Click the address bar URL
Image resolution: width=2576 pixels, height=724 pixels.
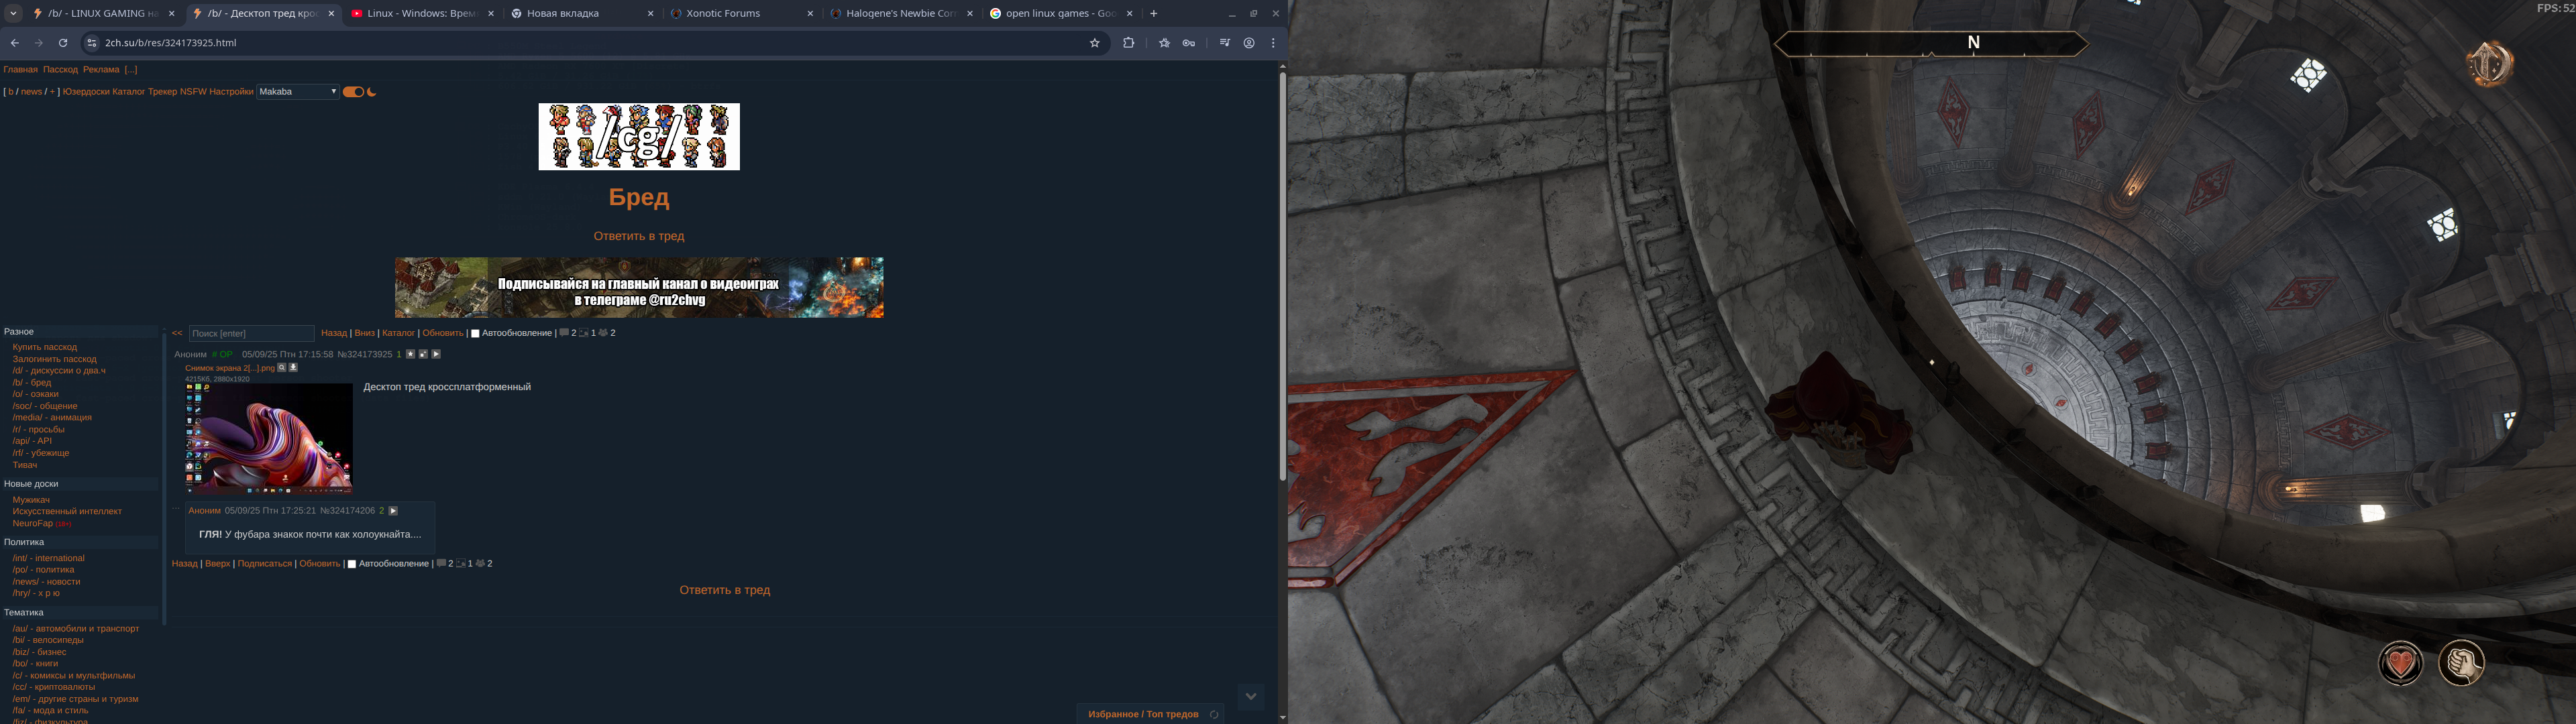pos(170,43)
